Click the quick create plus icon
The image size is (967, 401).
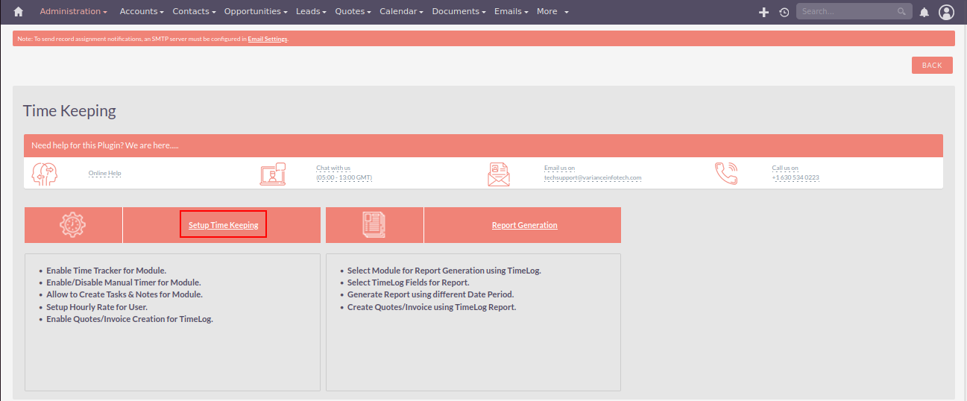click(763, 12)
